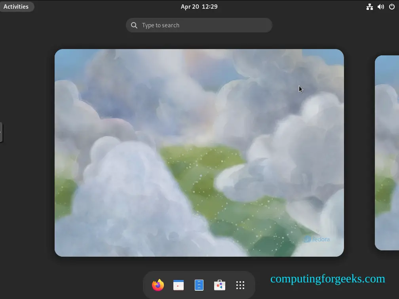Viewport: 399px width, 299px height.
Task: Focus the Type to search field
Action: pos(199,25)
